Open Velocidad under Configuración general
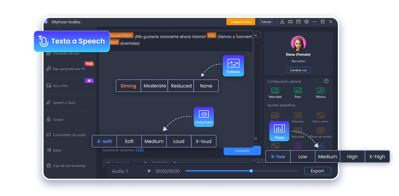This screenshot has width=399, height=196. pos(275,91)
